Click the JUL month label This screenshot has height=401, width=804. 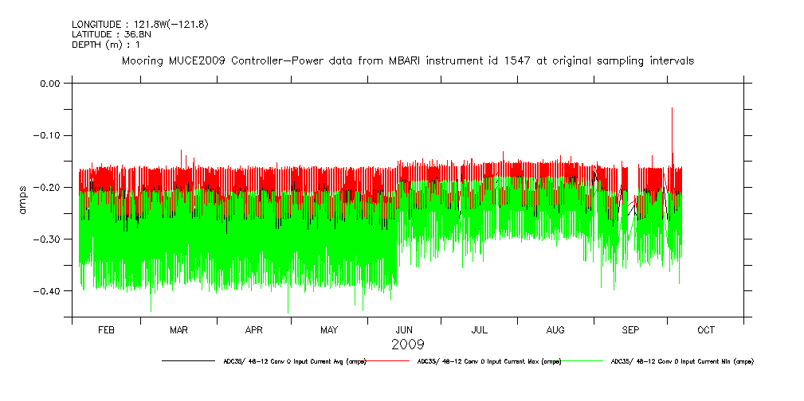point(480,329)
